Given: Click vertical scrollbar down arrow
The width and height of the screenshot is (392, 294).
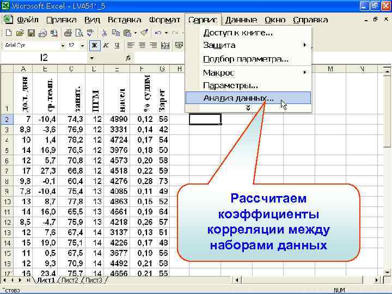Looking at the screenshot, I should click(x=387, y=272).
